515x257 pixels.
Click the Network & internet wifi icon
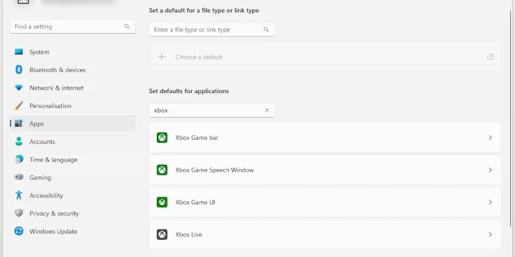coord(19,88)
